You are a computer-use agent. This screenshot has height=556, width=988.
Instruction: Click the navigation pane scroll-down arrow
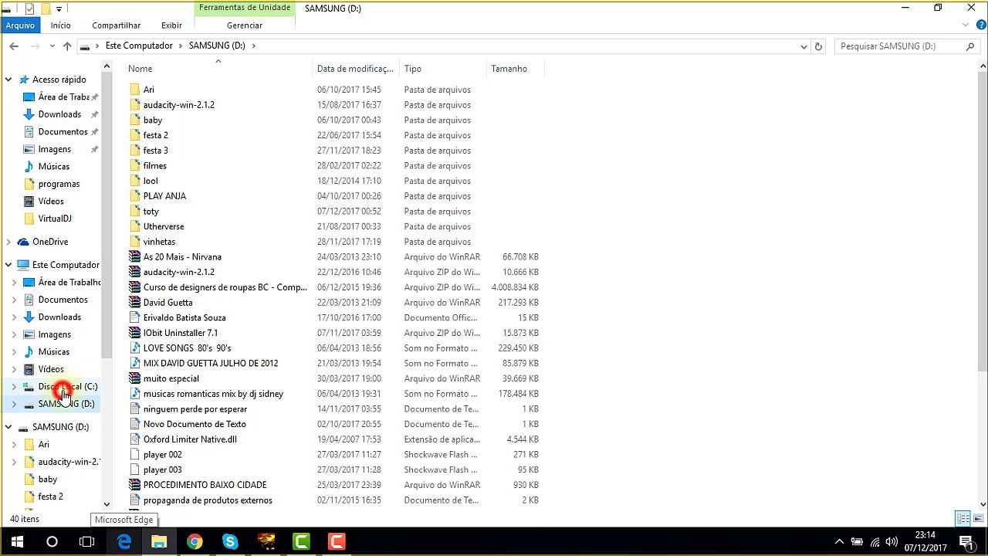click(107, 503)
